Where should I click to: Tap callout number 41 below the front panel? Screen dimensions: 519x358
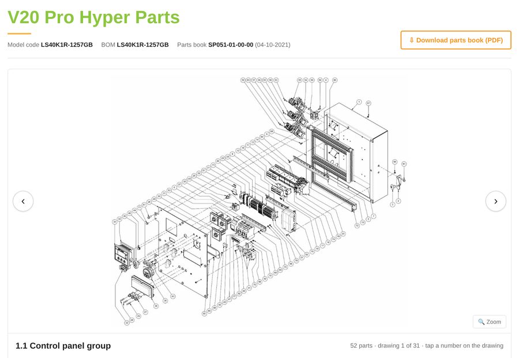(x=173, y=296)
